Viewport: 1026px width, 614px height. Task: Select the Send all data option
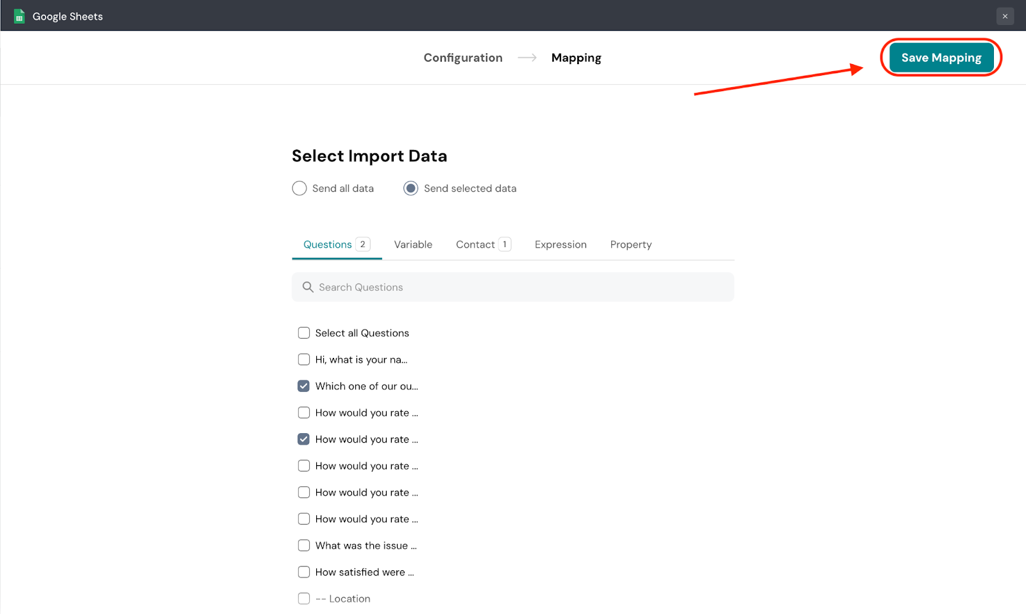pos(299,189)
